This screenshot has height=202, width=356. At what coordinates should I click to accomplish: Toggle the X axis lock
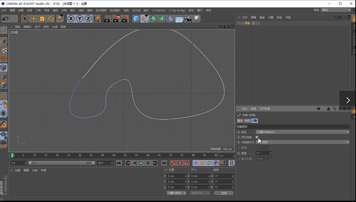(x=71, y=19)
